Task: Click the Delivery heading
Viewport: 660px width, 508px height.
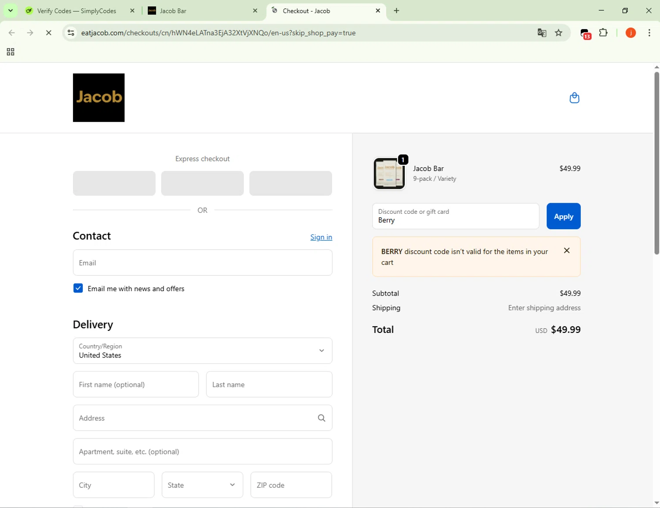Action: point(93,325)
